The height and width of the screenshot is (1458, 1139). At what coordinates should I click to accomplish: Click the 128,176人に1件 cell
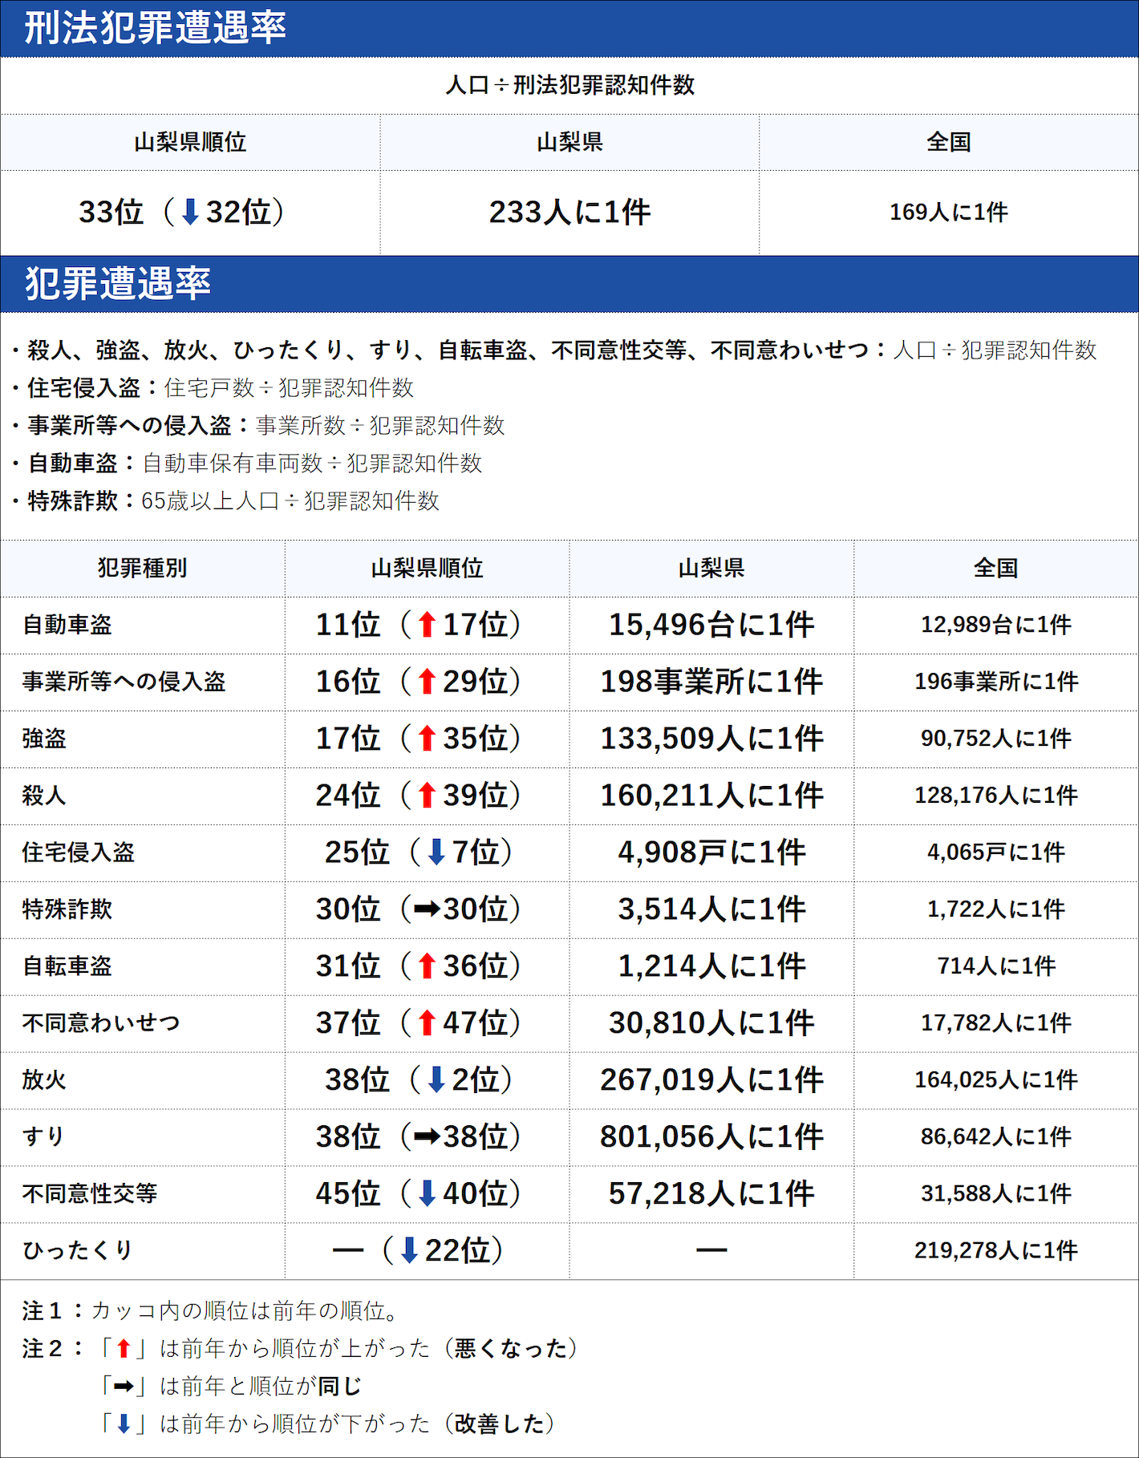coord(996,796)
